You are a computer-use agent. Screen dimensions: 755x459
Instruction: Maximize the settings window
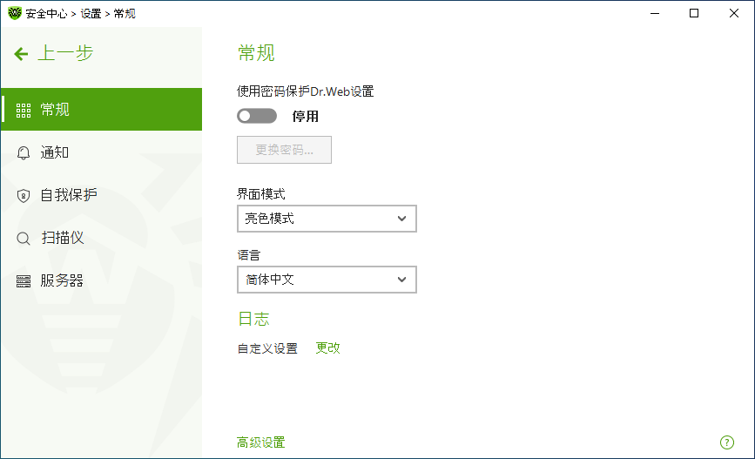pos(694,13)
